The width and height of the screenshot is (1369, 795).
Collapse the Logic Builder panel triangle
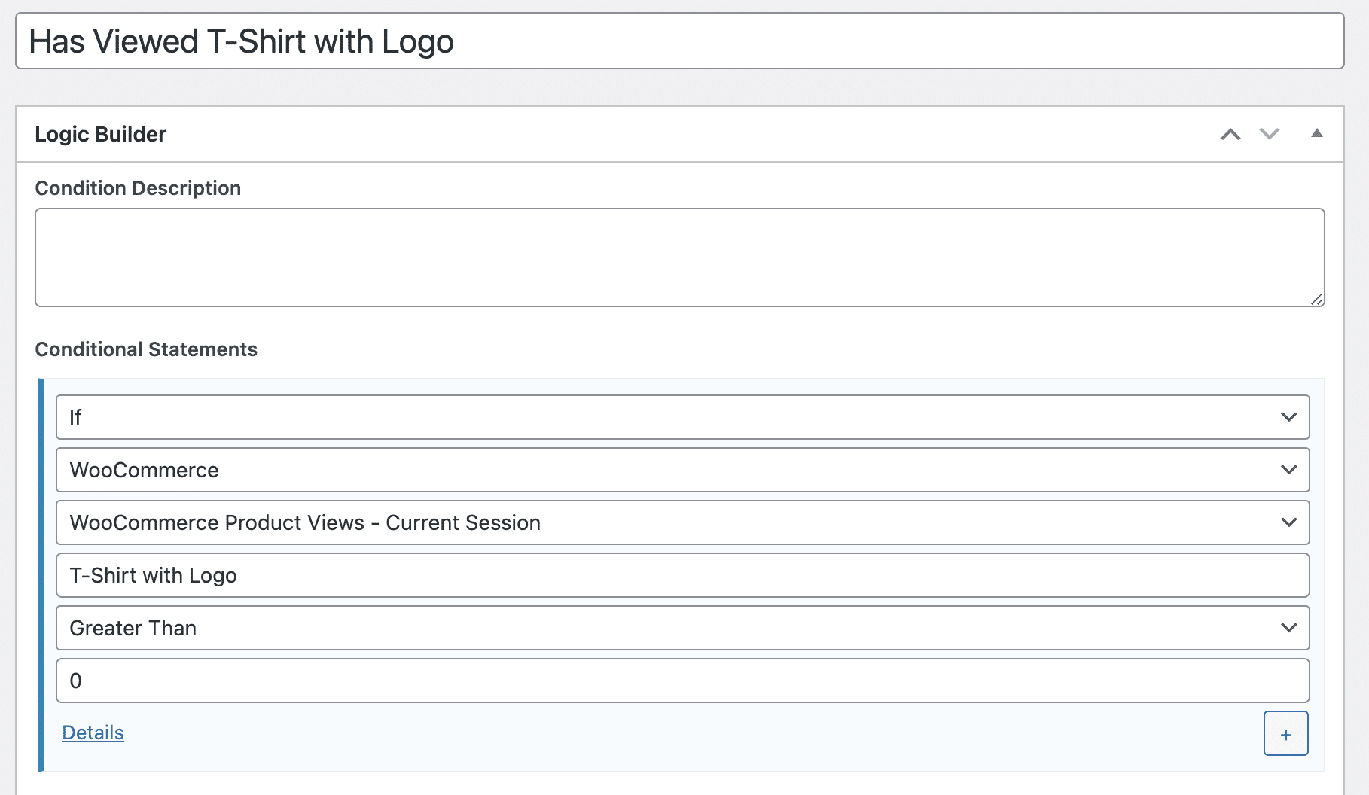(x=1316, y=134)
